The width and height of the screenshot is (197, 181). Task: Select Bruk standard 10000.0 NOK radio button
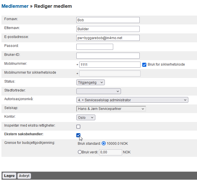click(x=104, y=144)
